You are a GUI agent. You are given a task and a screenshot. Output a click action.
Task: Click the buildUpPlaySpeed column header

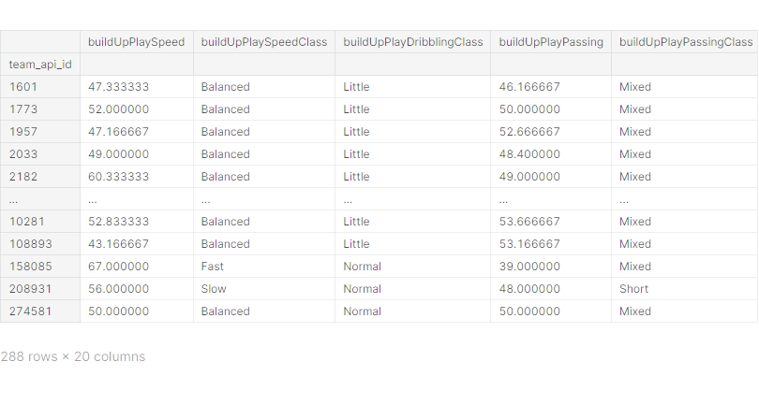point(137,42)
